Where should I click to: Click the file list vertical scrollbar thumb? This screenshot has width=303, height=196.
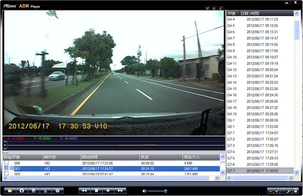296,30
